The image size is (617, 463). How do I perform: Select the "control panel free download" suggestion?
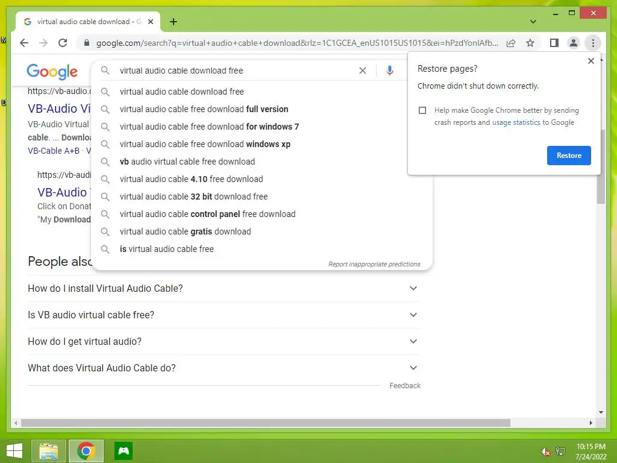click(x=262, y=214)
